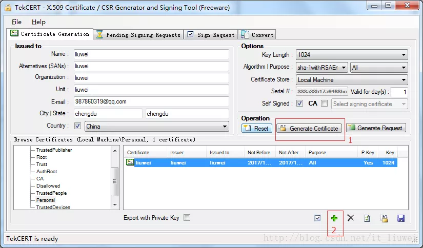Select the Personal store in the tree
423x248 pixels.
pyautogui.click(x=46, y=200)
